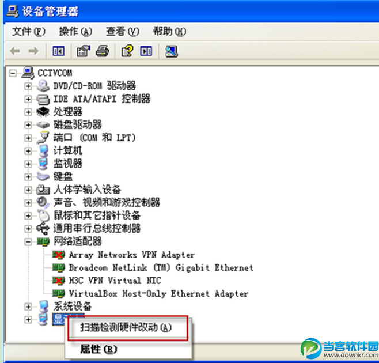This screenshot has height=363, width=379.
Task: Click the scan for hardware changes toolbar icon
Action: (x=172, y=51)
